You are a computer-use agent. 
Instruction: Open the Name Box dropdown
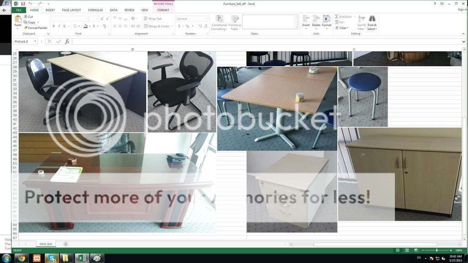point(35,42)
